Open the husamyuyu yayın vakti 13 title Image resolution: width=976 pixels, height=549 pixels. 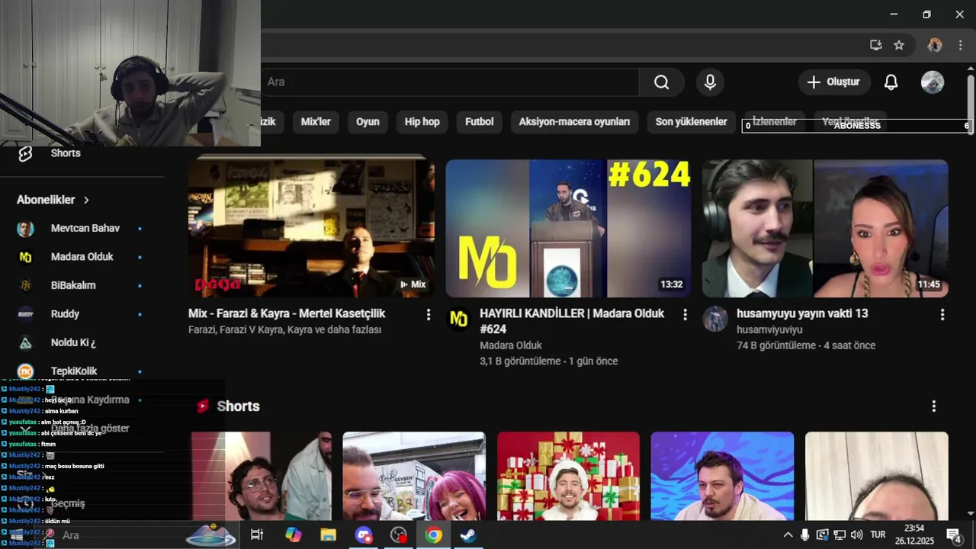tap(802, 313)
